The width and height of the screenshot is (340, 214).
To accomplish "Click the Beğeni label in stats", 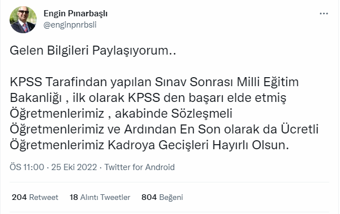I will click(x=171, y=197).
